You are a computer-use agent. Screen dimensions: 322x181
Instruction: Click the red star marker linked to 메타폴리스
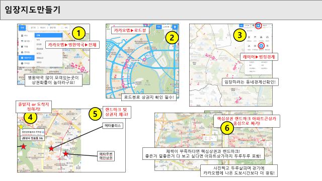(51, 148)
